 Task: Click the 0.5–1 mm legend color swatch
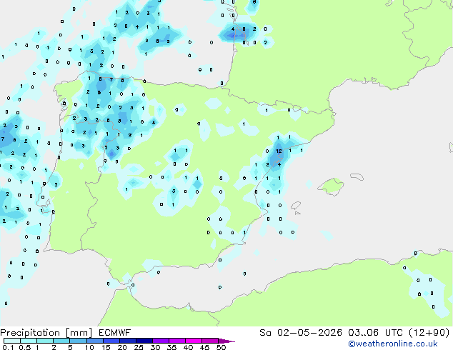pos(29,341)
